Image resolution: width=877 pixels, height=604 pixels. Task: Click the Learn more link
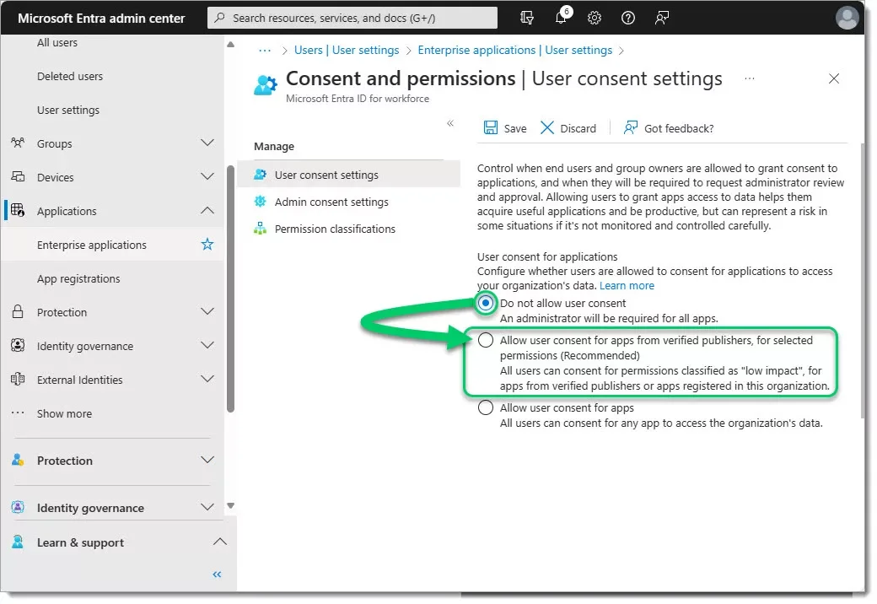point(627,286)
